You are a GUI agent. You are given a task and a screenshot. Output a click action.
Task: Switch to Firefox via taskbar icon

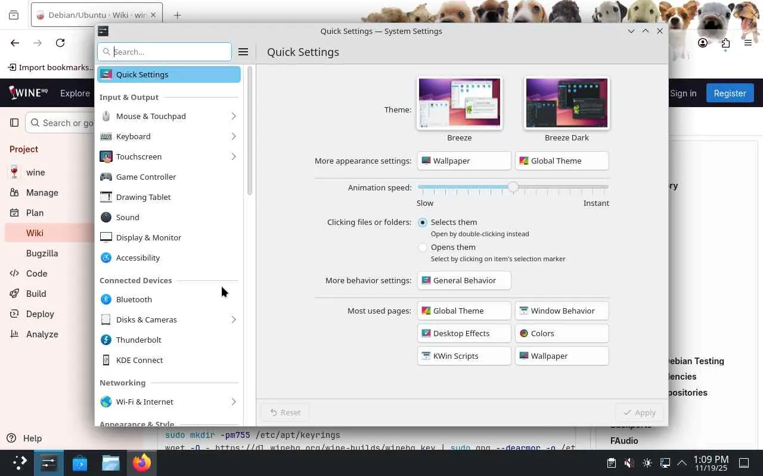(142, 462)
